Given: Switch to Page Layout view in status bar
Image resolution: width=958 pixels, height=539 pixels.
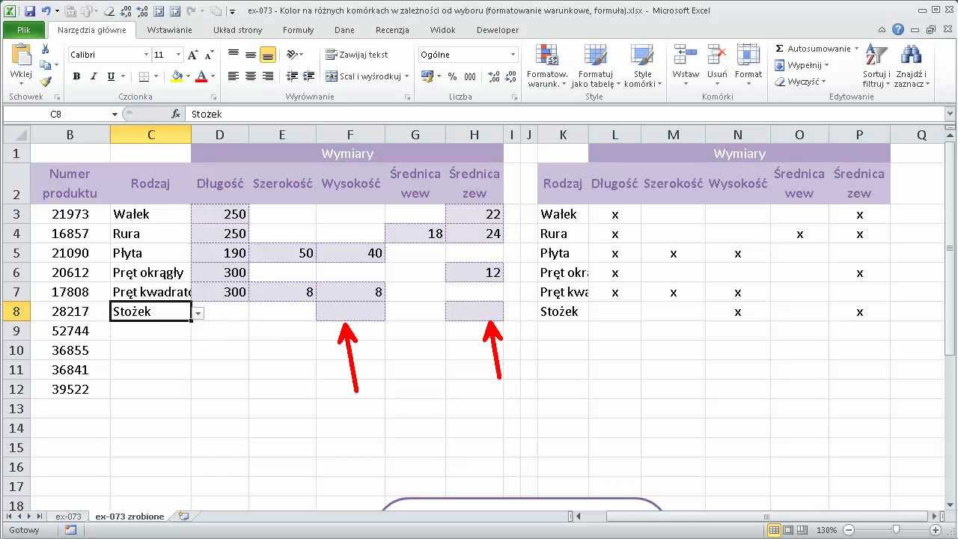Looking at the screenshot, I should coord(790,530).
